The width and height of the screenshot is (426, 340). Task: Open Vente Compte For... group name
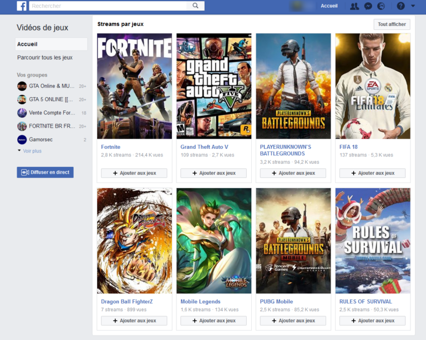point(52,113)
